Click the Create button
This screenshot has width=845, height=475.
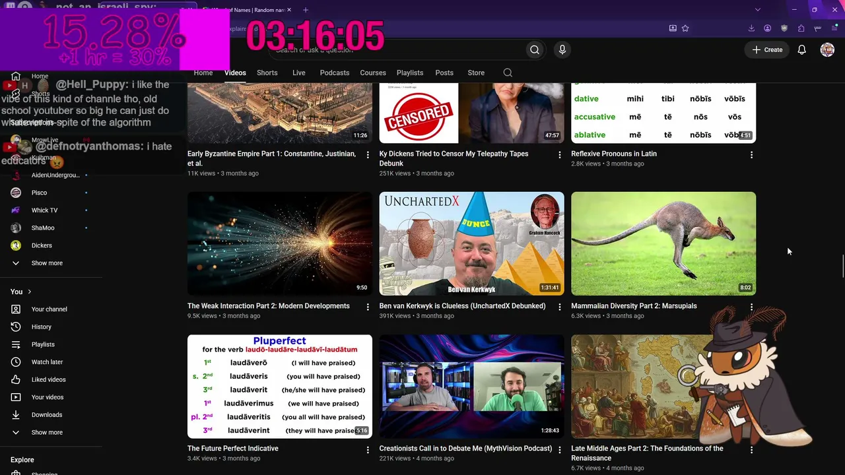[767, 49]
